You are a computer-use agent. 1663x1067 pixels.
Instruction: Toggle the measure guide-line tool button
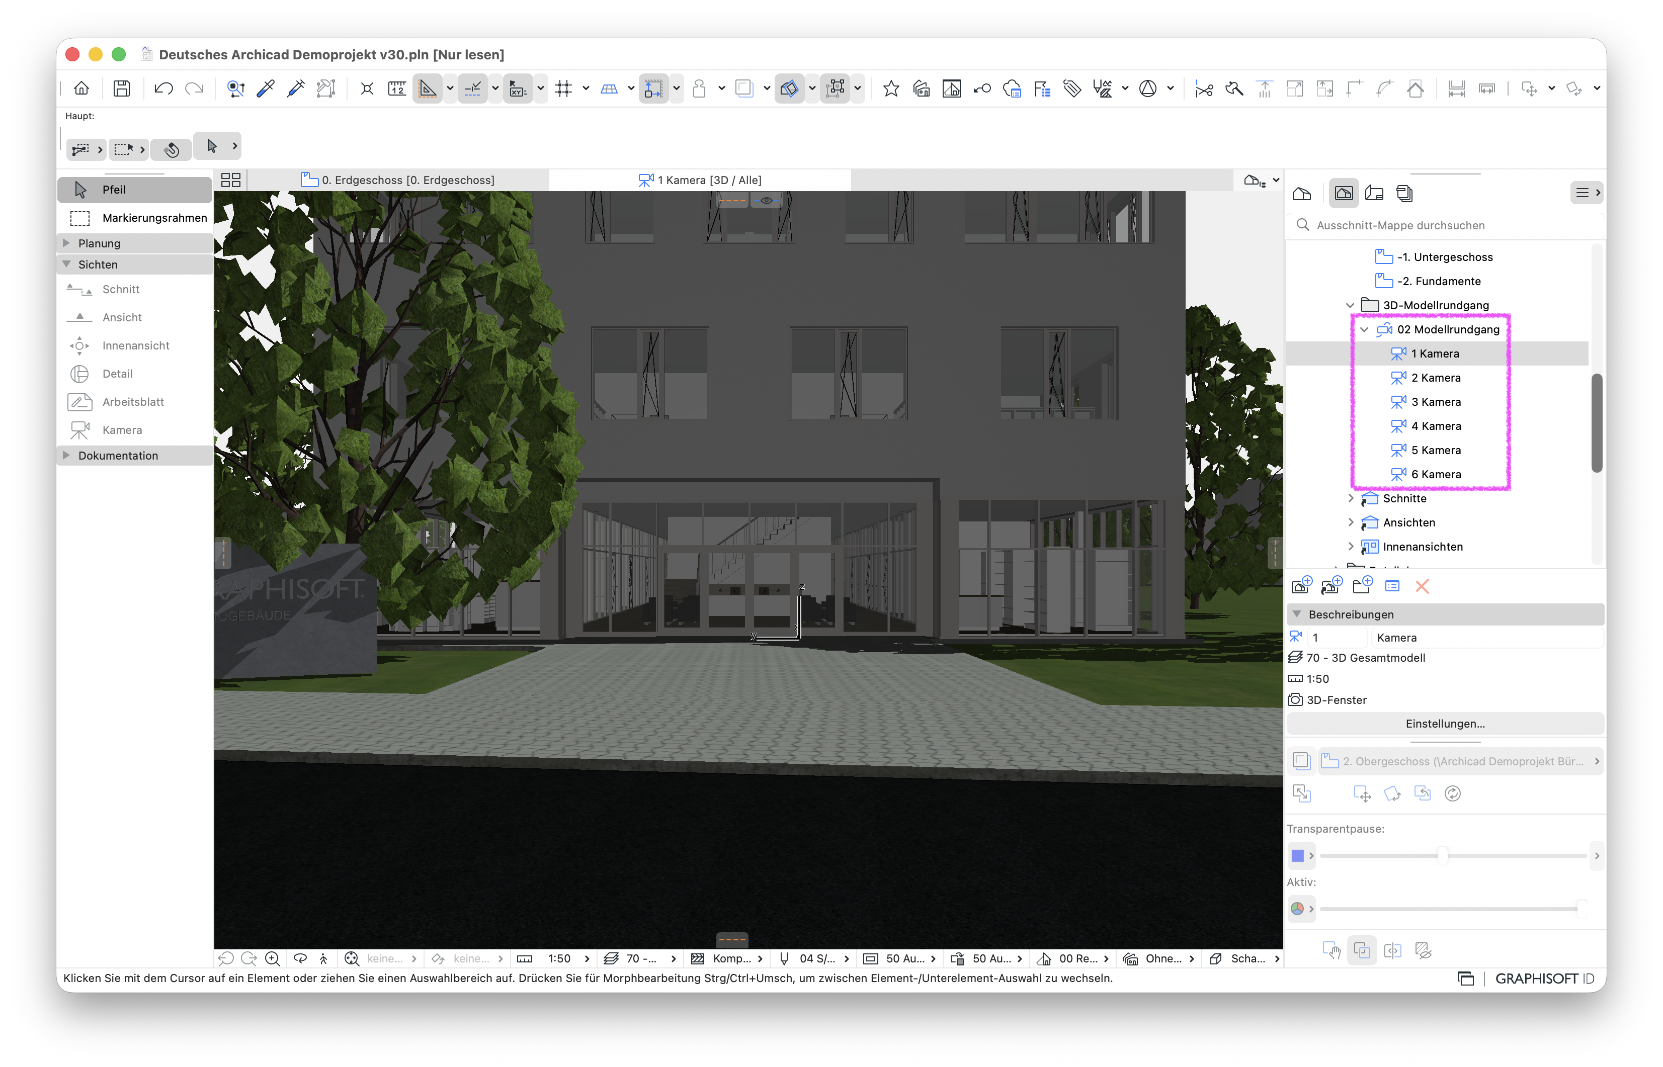[428, 88]
